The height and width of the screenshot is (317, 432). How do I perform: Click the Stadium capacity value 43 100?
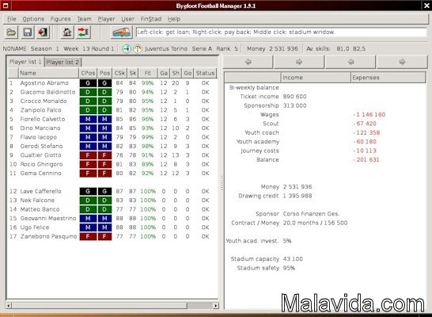[293, 259]
